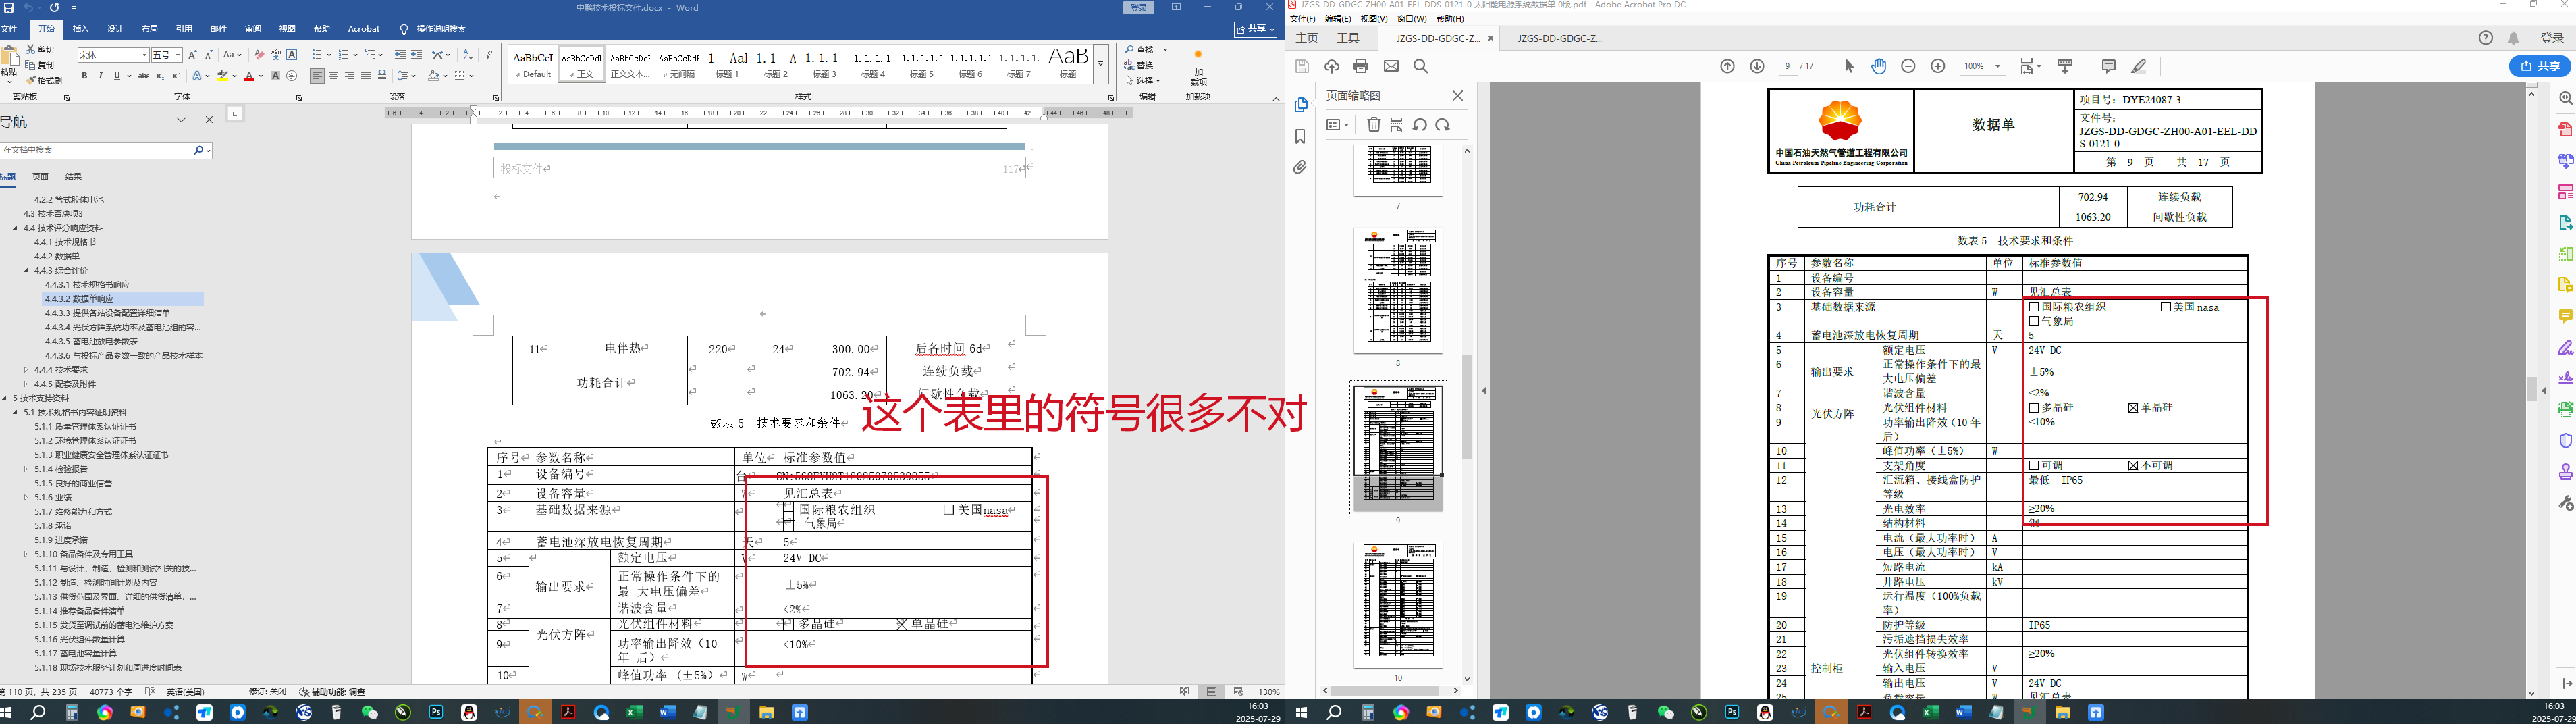Apply superscript formatting in Word

(176, 76)
